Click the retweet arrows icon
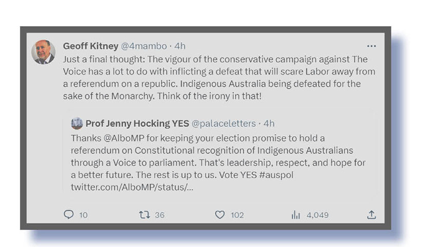The width and height of the screenshot is (436, 247). (144, 215)
